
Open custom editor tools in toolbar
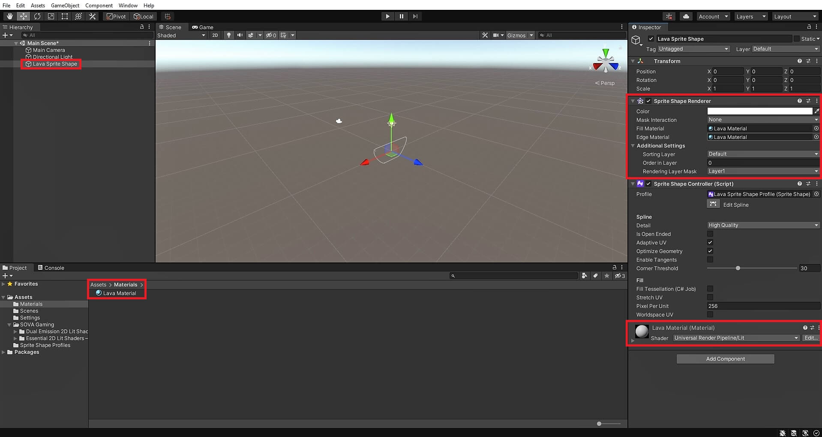click(92, 16)
